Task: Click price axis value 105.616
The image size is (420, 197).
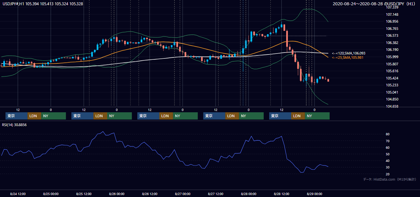Action: [392, 71]
